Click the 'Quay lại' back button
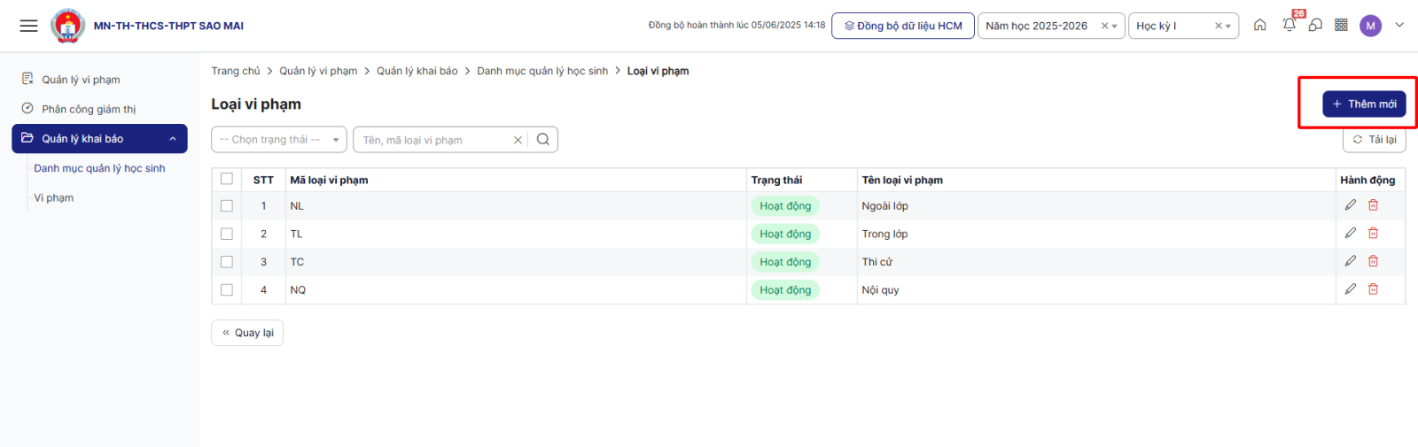1418x447 pixels. click(247, 333)
